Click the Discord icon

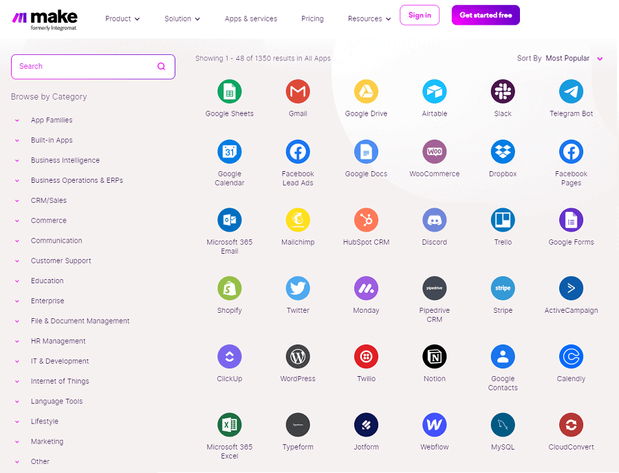pyautogui.click(x=434, y=220)
